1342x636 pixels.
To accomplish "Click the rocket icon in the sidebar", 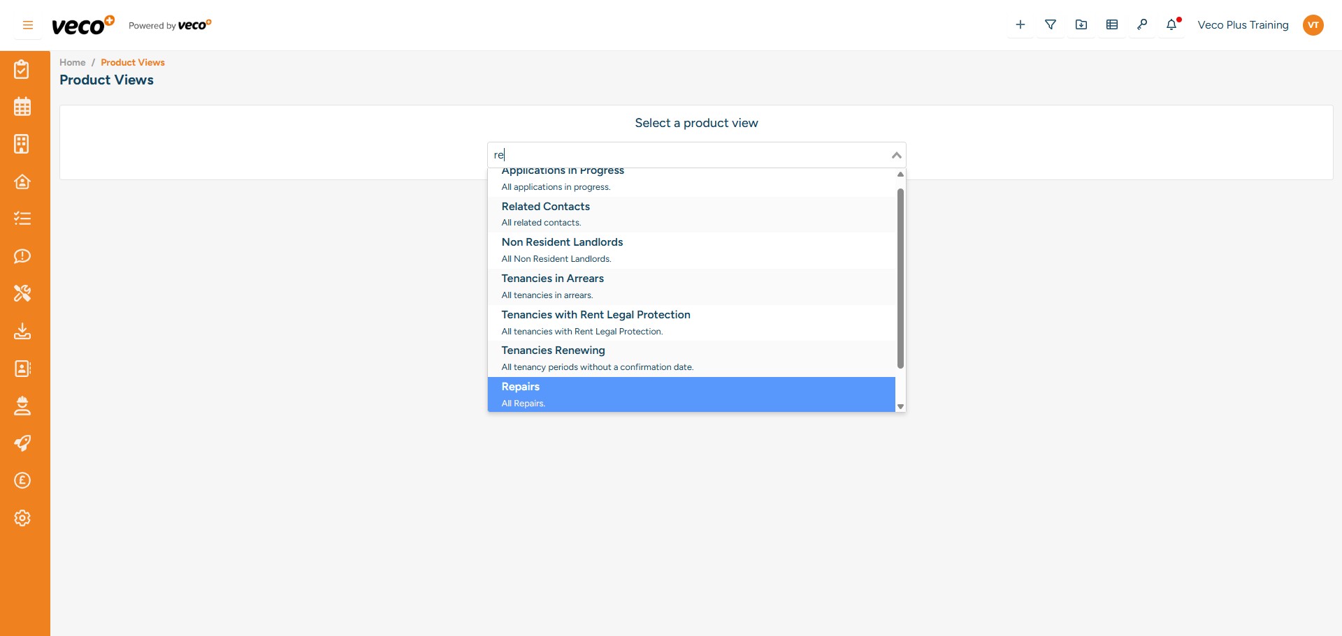I will (x=23, y=443).
